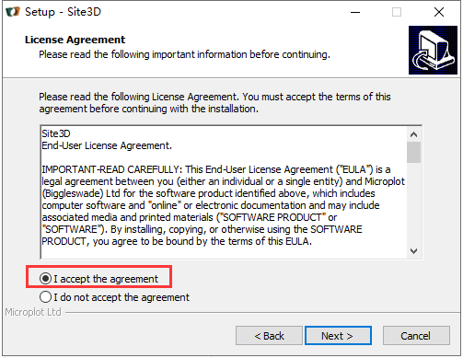Screen dimensions: 463x358
Task: Select "I accept the agreement" radio button
Action: 45,279
